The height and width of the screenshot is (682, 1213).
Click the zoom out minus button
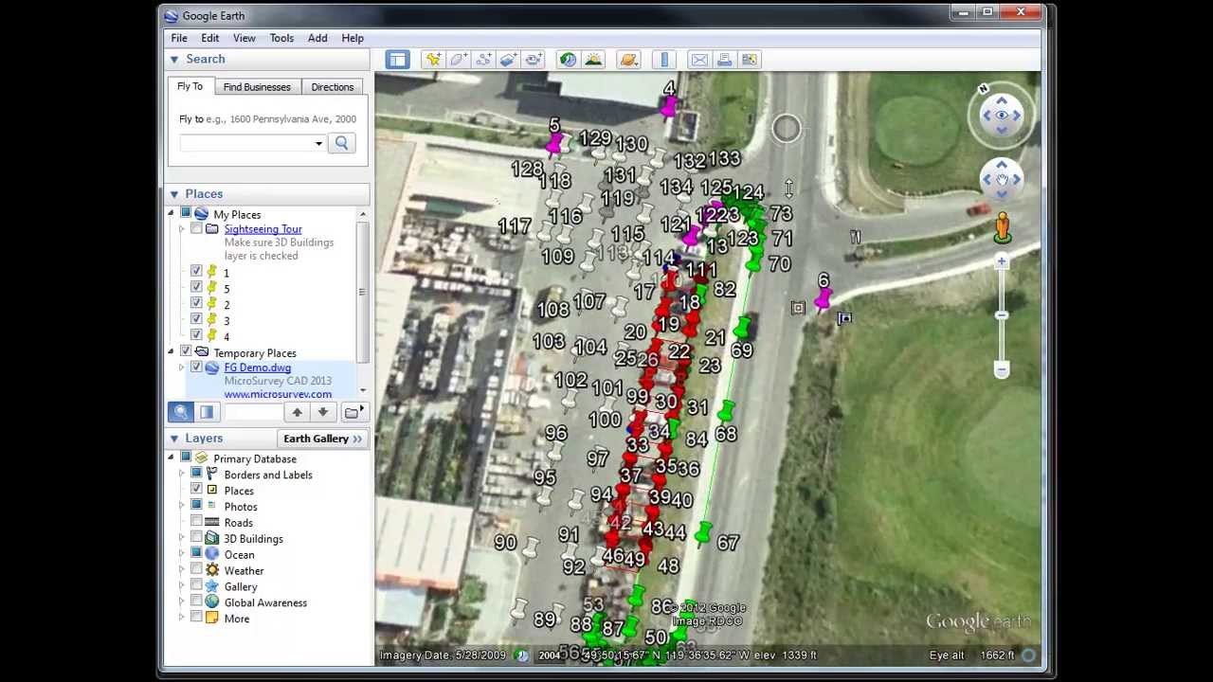1002,368
